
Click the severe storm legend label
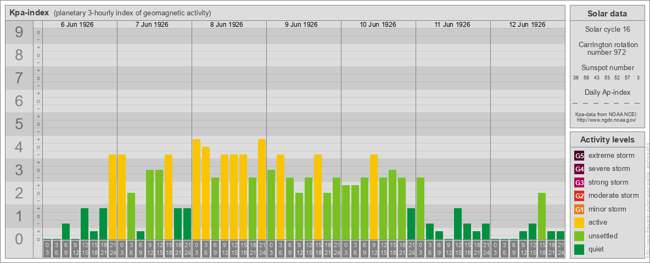point(609,169)
